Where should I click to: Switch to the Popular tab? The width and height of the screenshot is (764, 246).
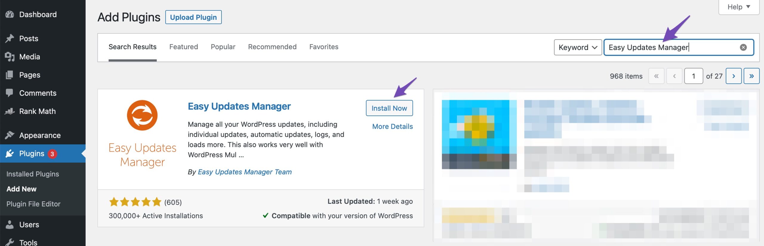click(223, 47)
